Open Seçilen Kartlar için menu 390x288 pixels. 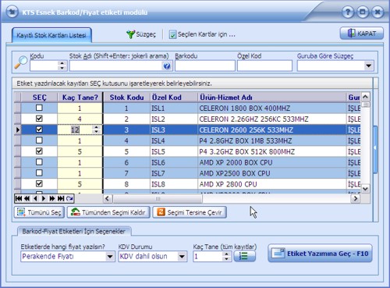[x=202, y=34]
